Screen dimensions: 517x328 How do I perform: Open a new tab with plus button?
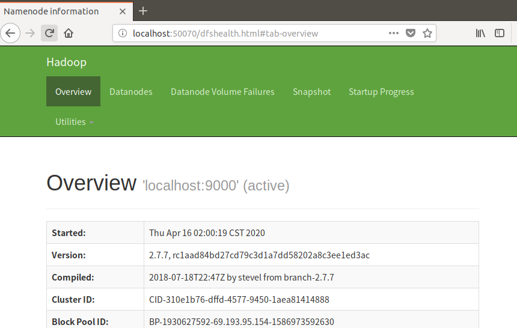[143, 11]
